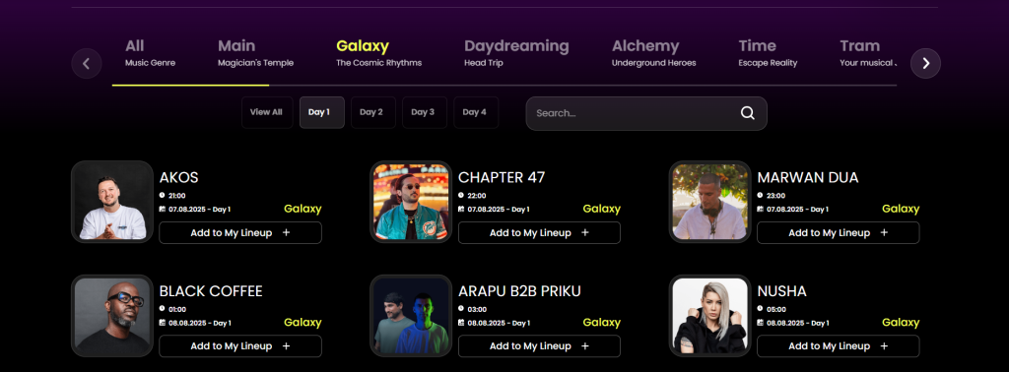The image size is (1009, 372).
Task: Click the CHAPTER 47 artist name
Action: pos(502,178)
